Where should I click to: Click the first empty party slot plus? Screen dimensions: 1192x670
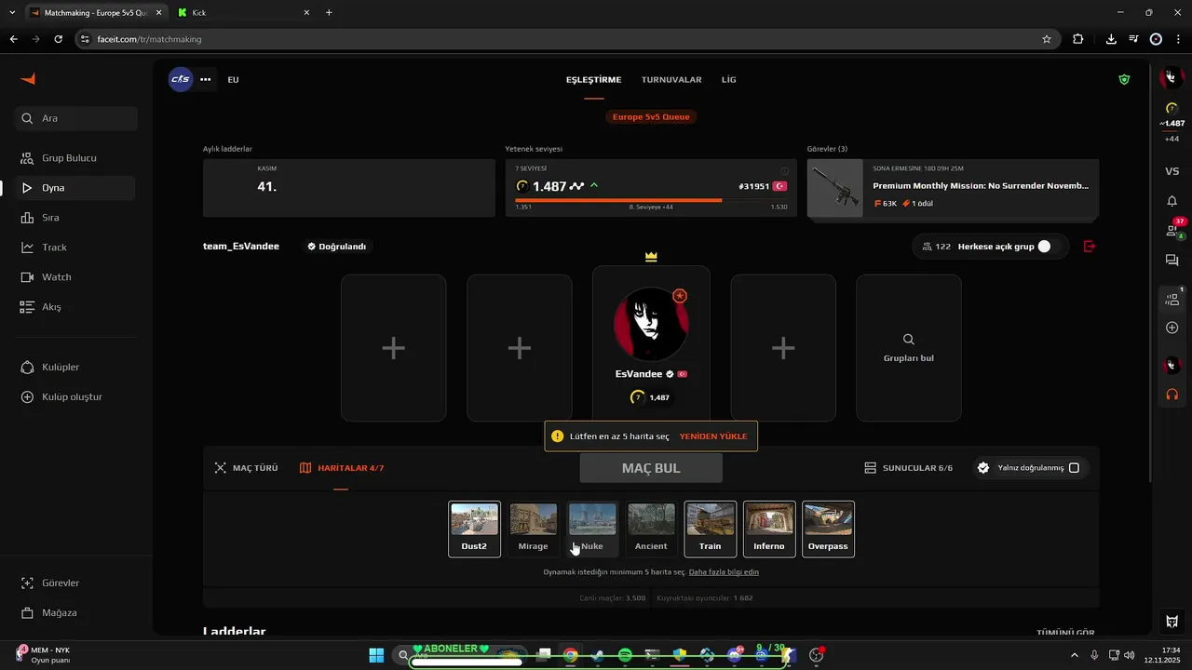point(394,348)
